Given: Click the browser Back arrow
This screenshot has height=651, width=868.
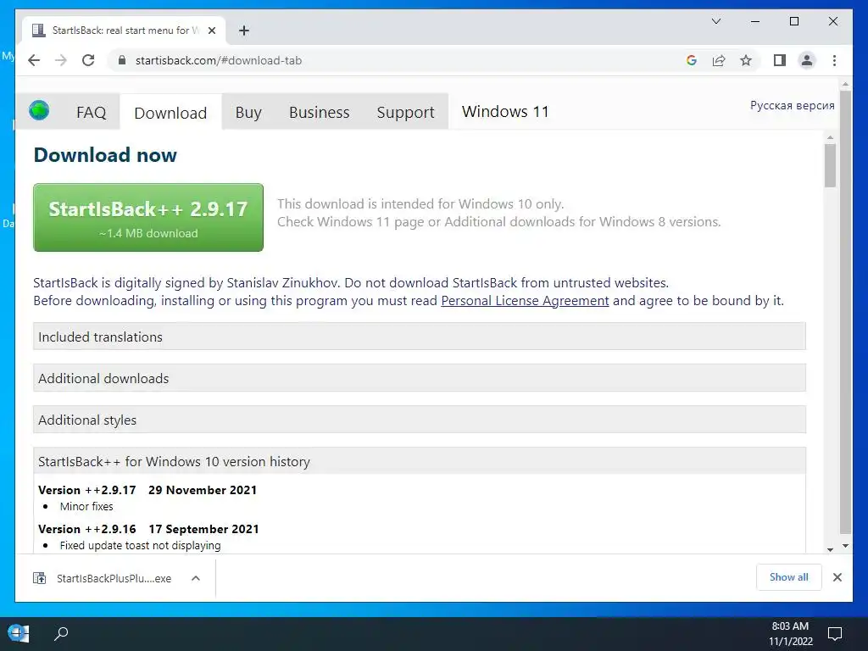Looking at the screenshot, I should [34, 60].
